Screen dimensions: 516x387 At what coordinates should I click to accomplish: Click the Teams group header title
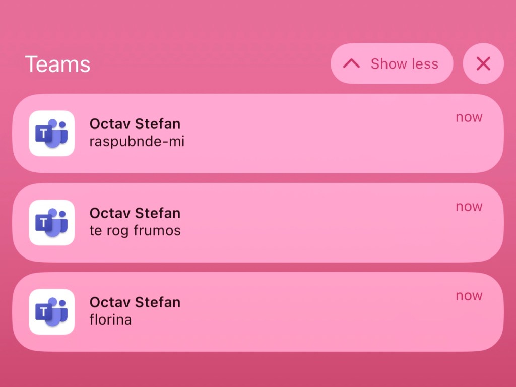click(57, 64)
